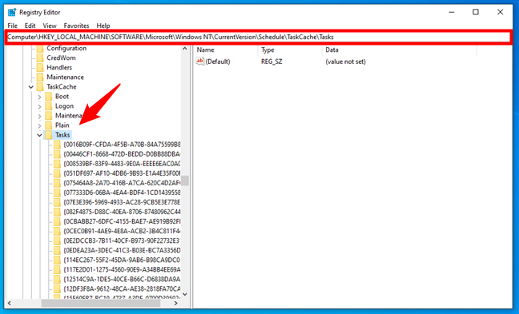Collapse the Tasks key

pyautogui.click(x=39, y=135)
